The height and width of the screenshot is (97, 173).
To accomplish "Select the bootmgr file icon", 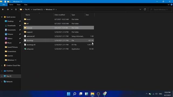I will (x=25, y=40).
